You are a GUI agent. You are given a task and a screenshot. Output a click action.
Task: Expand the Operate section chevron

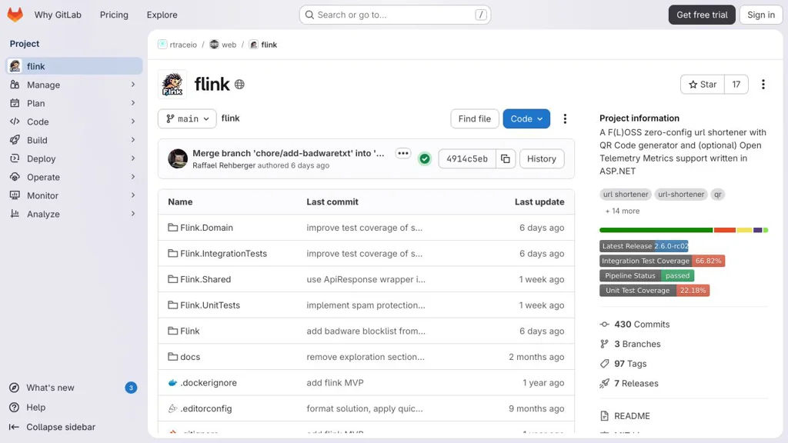(x=133, y=177)
